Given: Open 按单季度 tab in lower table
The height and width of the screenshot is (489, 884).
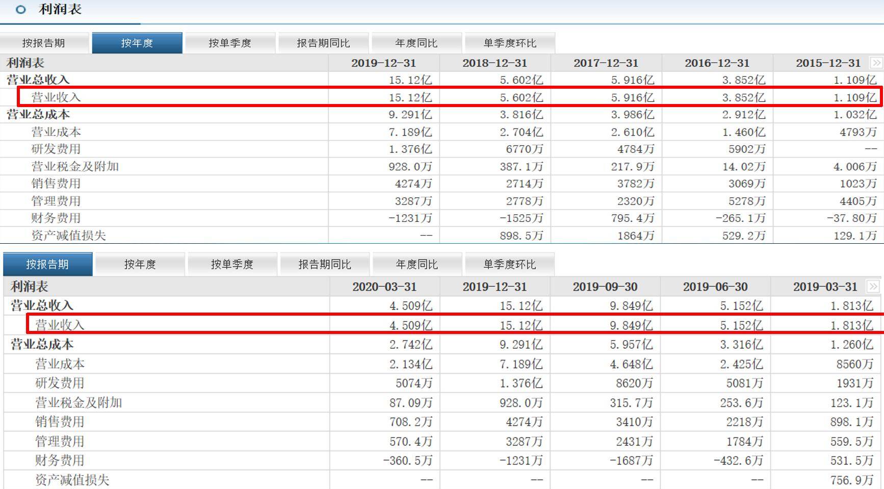Looking at the screenshot, I should point(232,264).
